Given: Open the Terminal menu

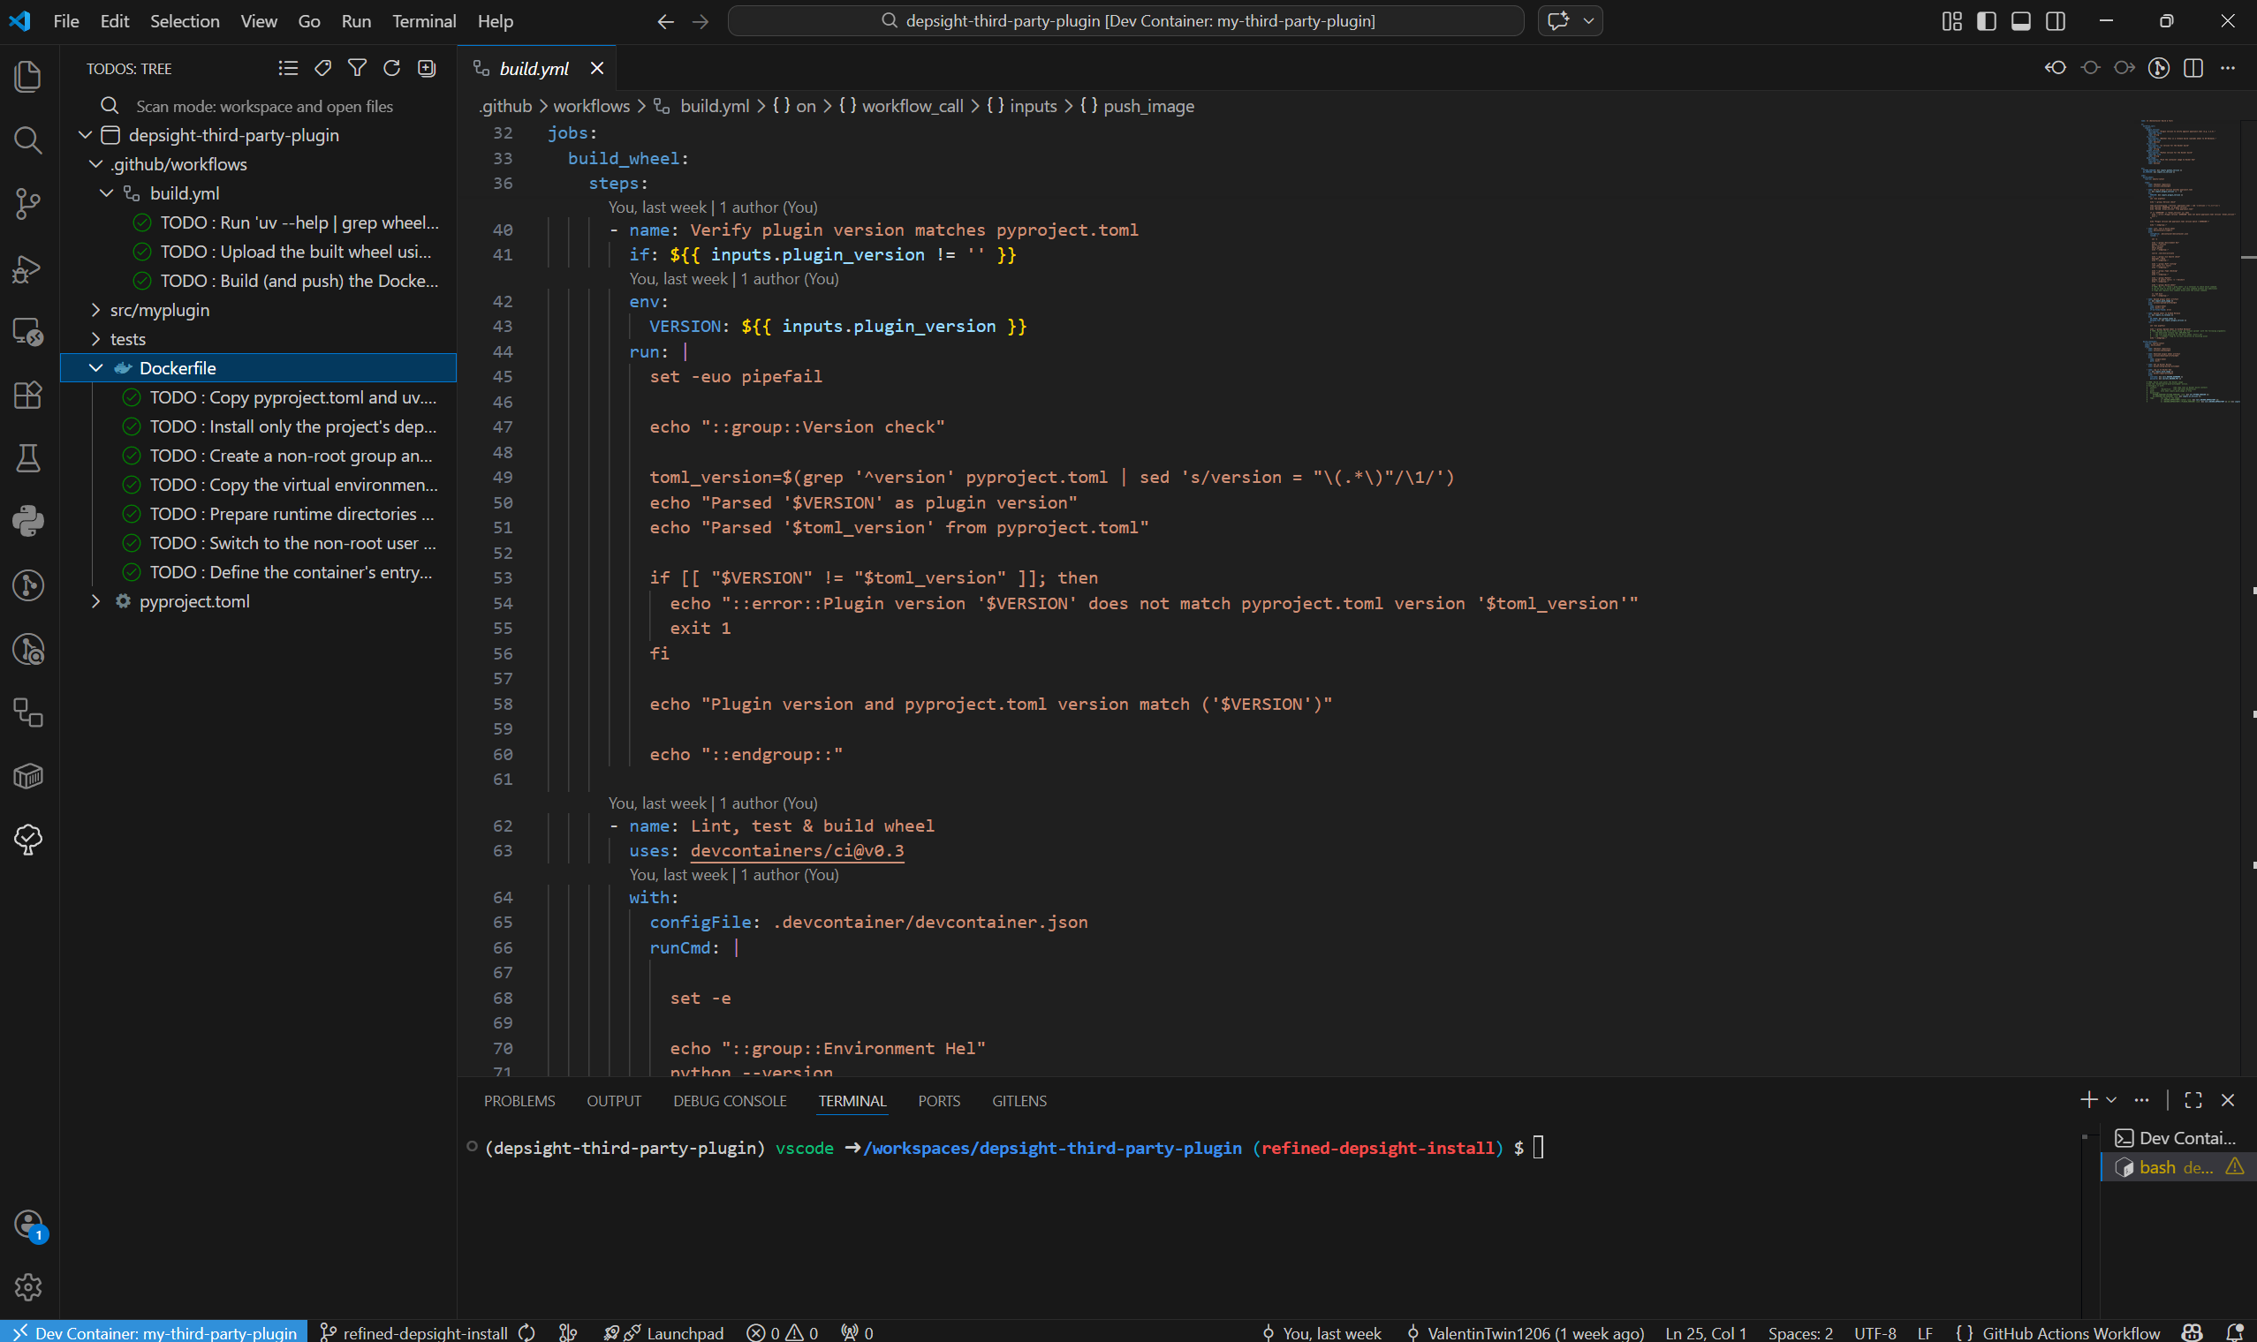Looking at the screenshot, I should pyautogui.click(x=423, y=21).
